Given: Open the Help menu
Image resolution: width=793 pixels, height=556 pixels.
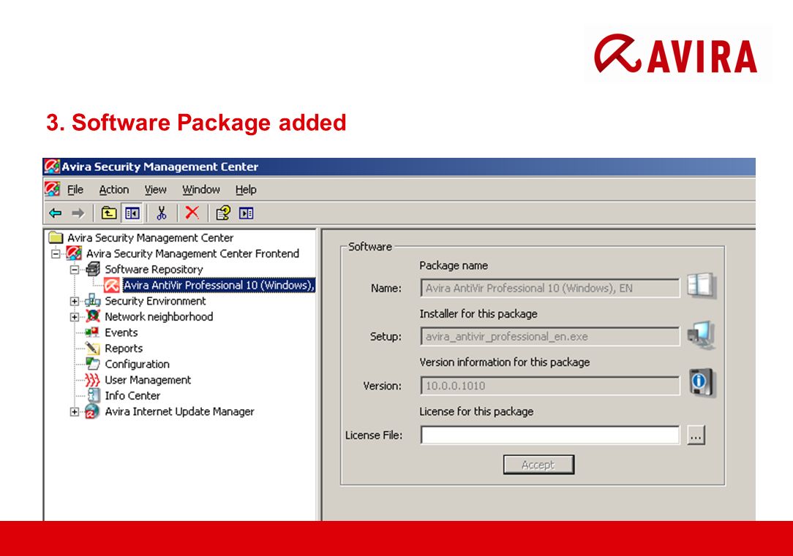Looking at the screenshot, I should tap(246, 189).
